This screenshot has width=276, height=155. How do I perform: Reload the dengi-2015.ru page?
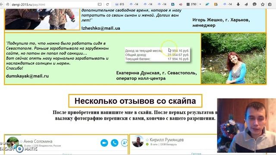(107, 4)
